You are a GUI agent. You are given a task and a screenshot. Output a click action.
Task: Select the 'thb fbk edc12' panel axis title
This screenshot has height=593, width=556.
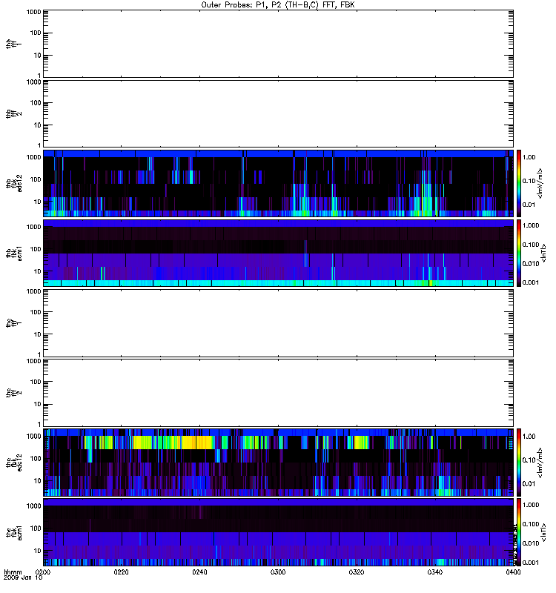pyautogui.click(x=13, y=183)
